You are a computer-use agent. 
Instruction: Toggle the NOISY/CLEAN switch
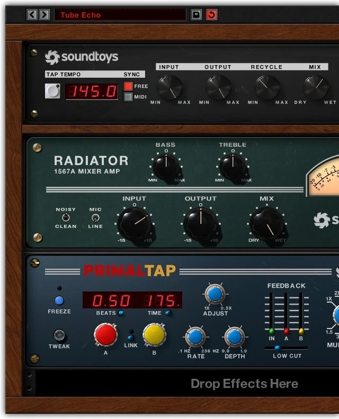pos(66,217)
